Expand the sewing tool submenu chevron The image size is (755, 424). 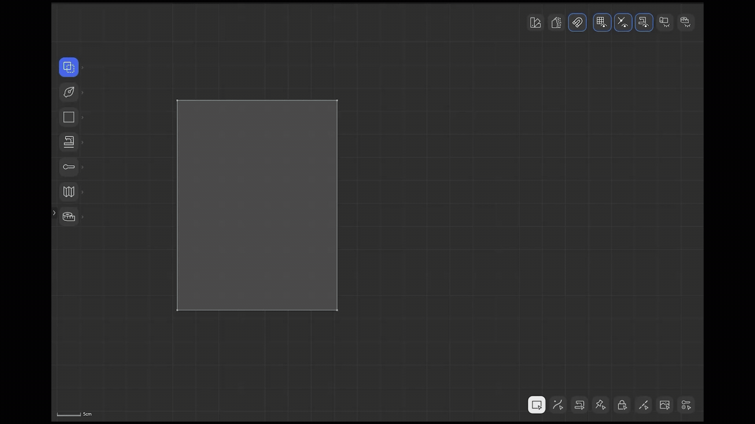(83, 142)
